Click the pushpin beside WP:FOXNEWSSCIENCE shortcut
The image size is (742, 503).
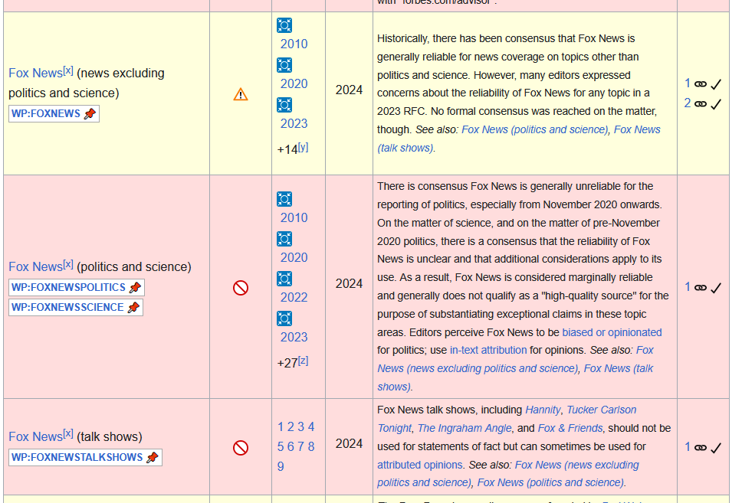(133, 308)
